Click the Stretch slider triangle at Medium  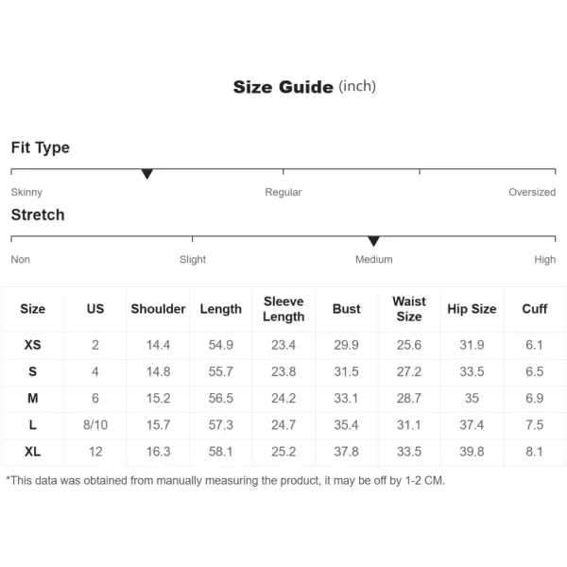pyautogui.click(x=373, y=241)
